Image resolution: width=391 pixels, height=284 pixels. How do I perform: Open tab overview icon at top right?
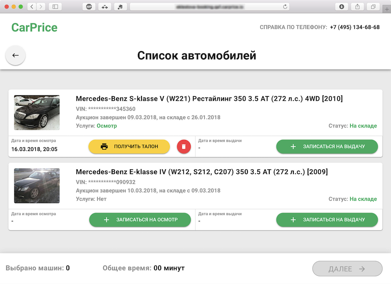click(373, 6)
